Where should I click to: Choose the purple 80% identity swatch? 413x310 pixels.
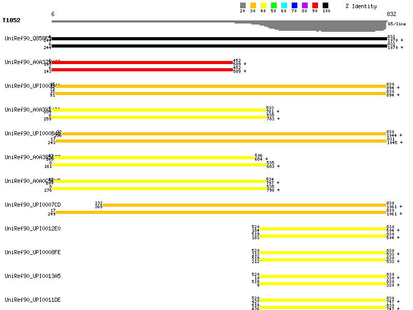pos(305,6)
